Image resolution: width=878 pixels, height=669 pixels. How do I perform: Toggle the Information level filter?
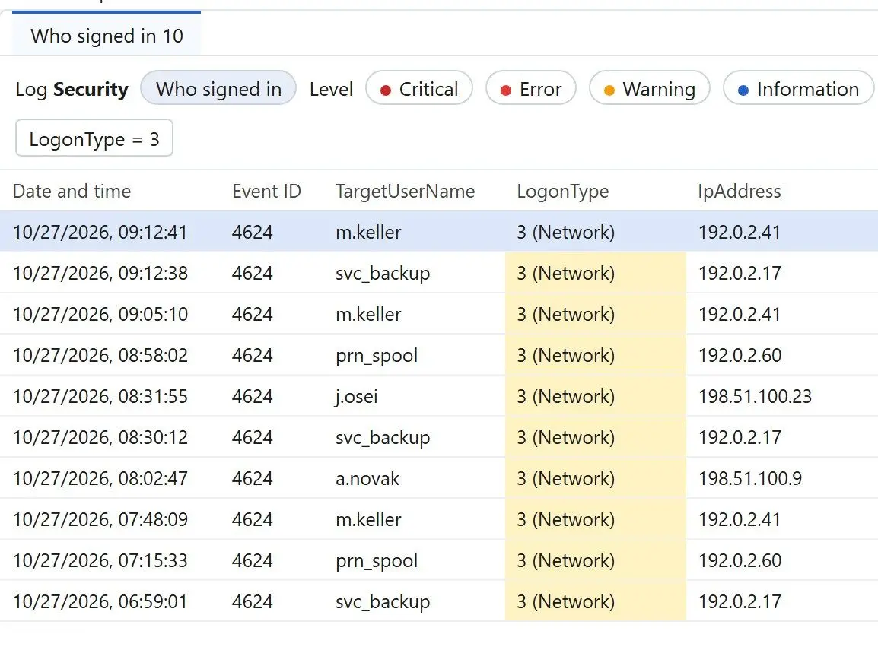point(798,88)
